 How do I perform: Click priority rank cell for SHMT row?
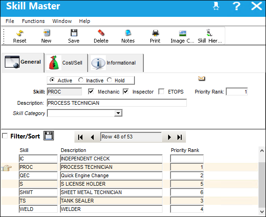click(187, 192)
